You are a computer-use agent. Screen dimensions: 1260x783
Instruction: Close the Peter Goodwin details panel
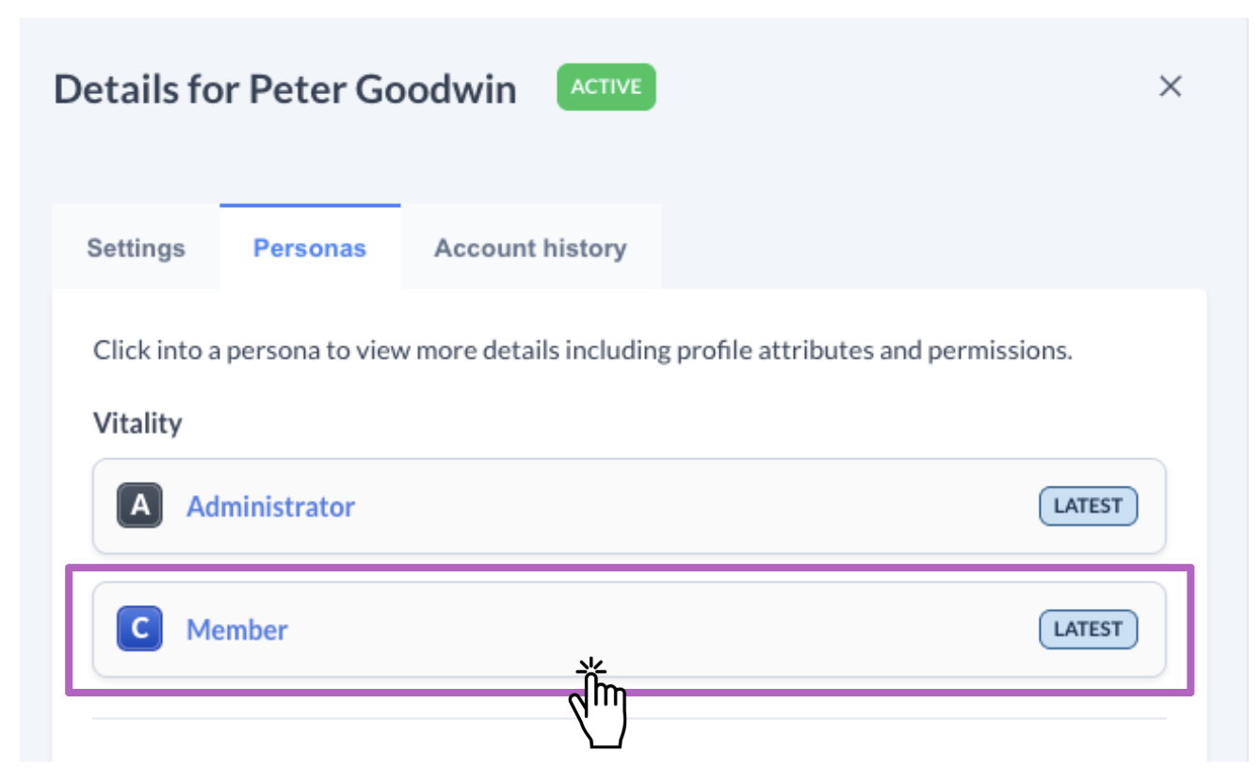1170,88
